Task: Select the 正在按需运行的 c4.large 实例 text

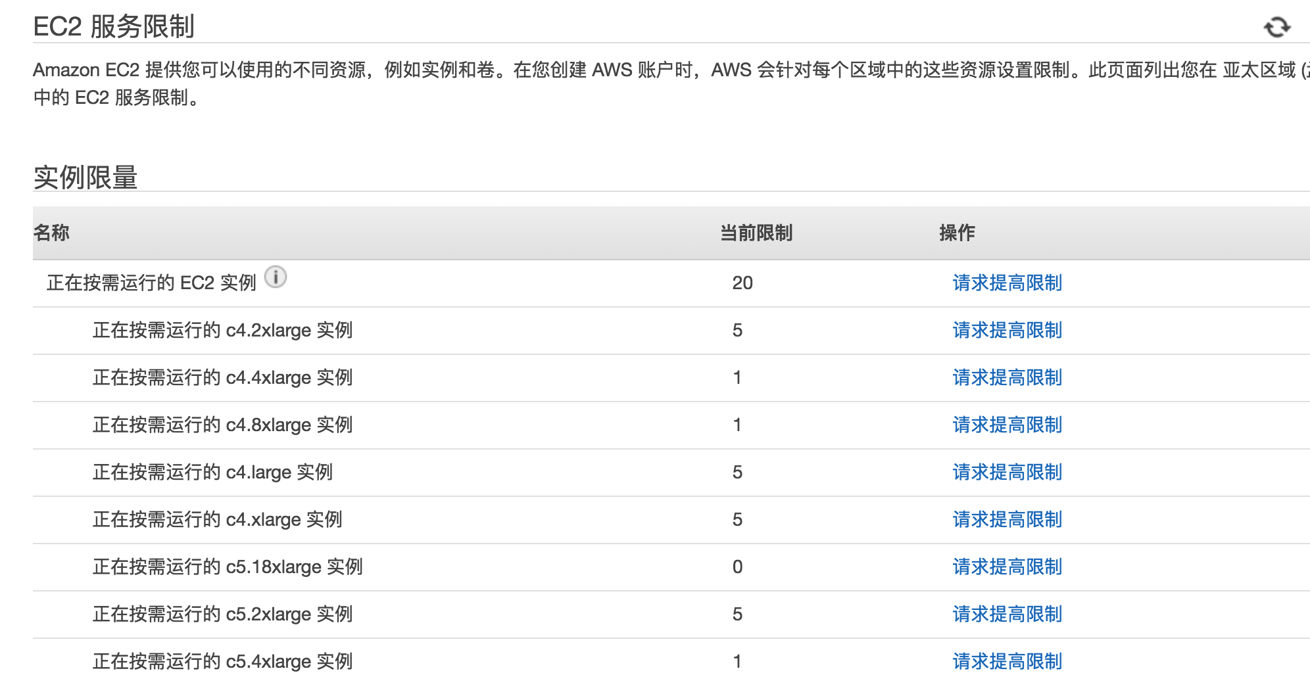Action: [213, 472]
